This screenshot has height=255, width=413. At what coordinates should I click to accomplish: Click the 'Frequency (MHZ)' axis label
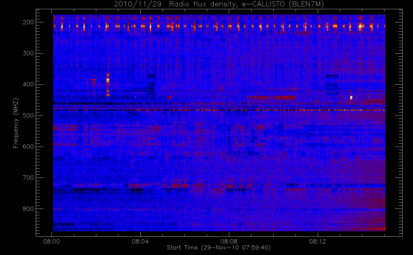click(x=16, y=123)
